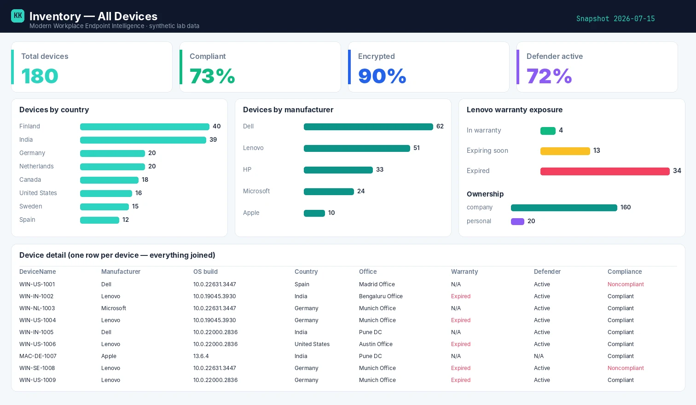Click the United States cell for WIN-US-1006
Image resolution: width=696 pixels, height=405 pixels.
tap(312, 344)
